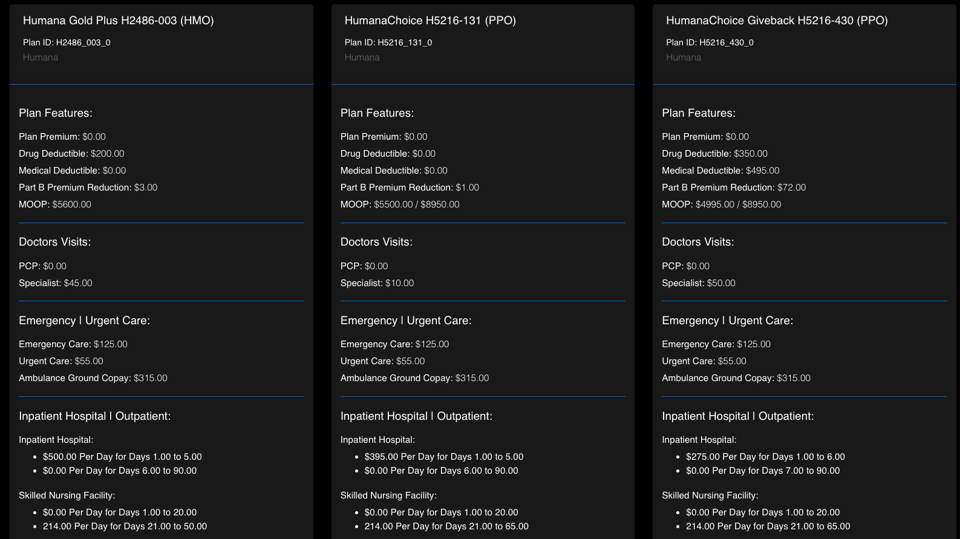Screen dimensions: 960x539
Task: Select the $275.00 Per Day inpatient line
Action: click(x=765, y=457)
